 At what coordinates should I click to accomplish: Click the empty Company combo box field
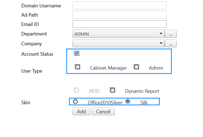point(115,43)
